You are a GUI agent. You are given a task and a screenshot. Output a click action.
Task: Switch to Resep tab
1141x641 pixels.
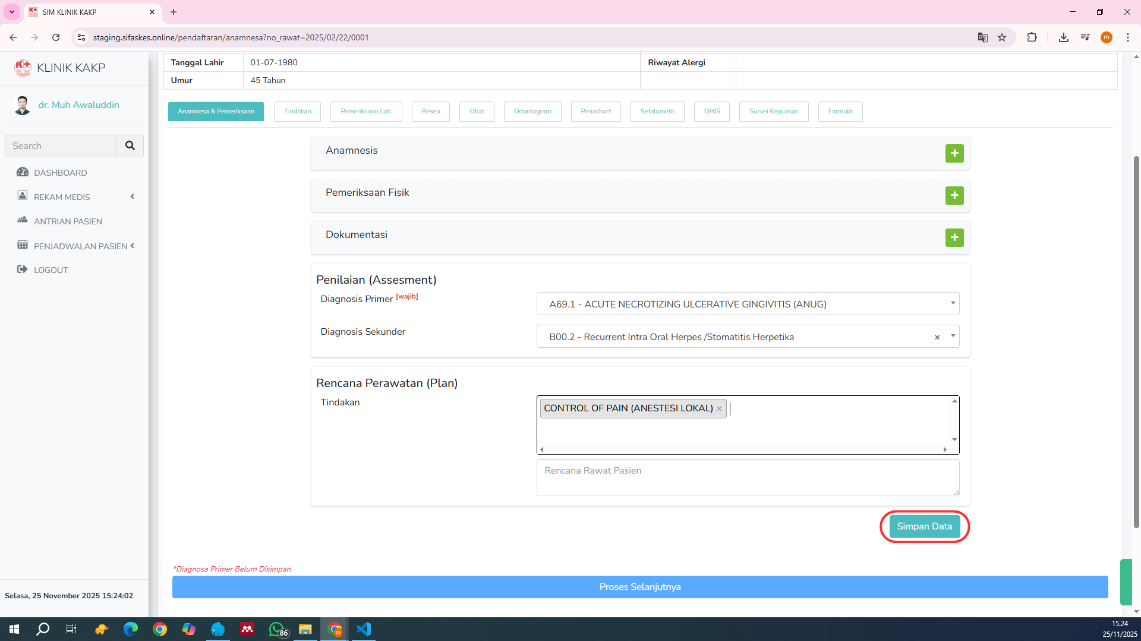click(430, 112)
